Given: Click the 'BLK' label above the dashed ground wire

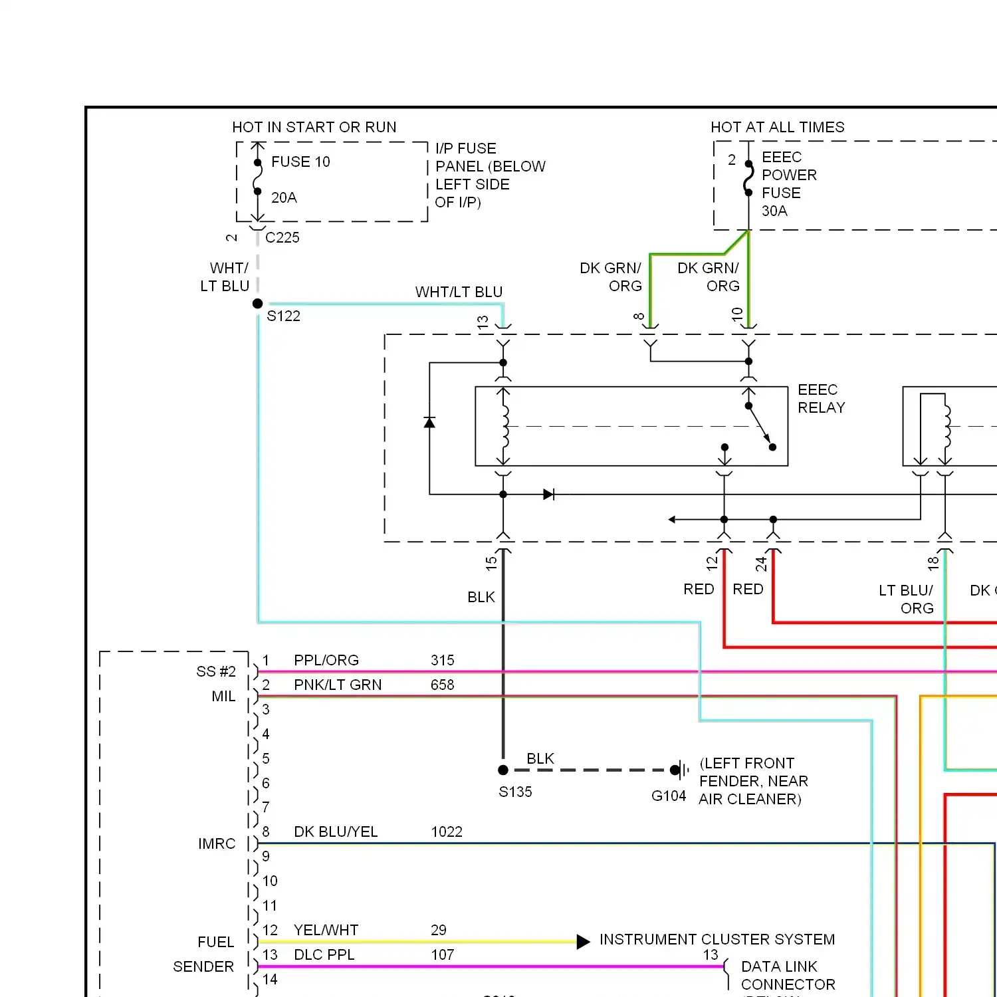Looking at the screenshot, I should (540, 758).
